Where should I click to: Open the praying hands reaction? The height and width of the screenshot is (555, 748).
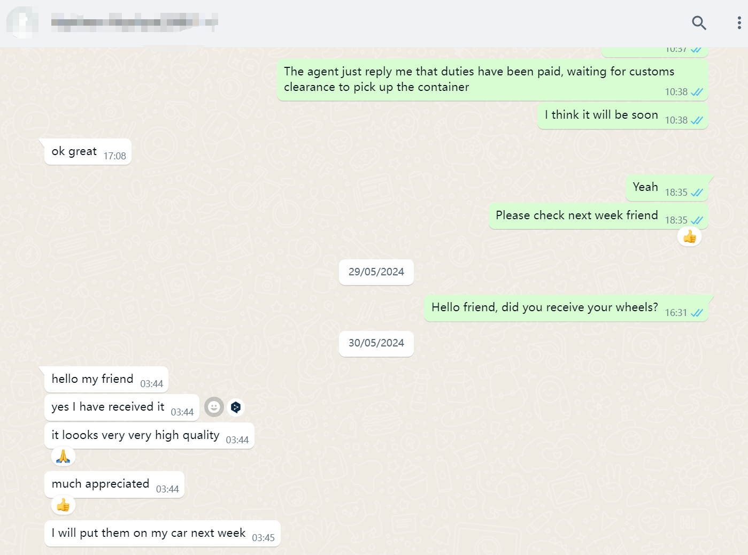click(63, 457)
